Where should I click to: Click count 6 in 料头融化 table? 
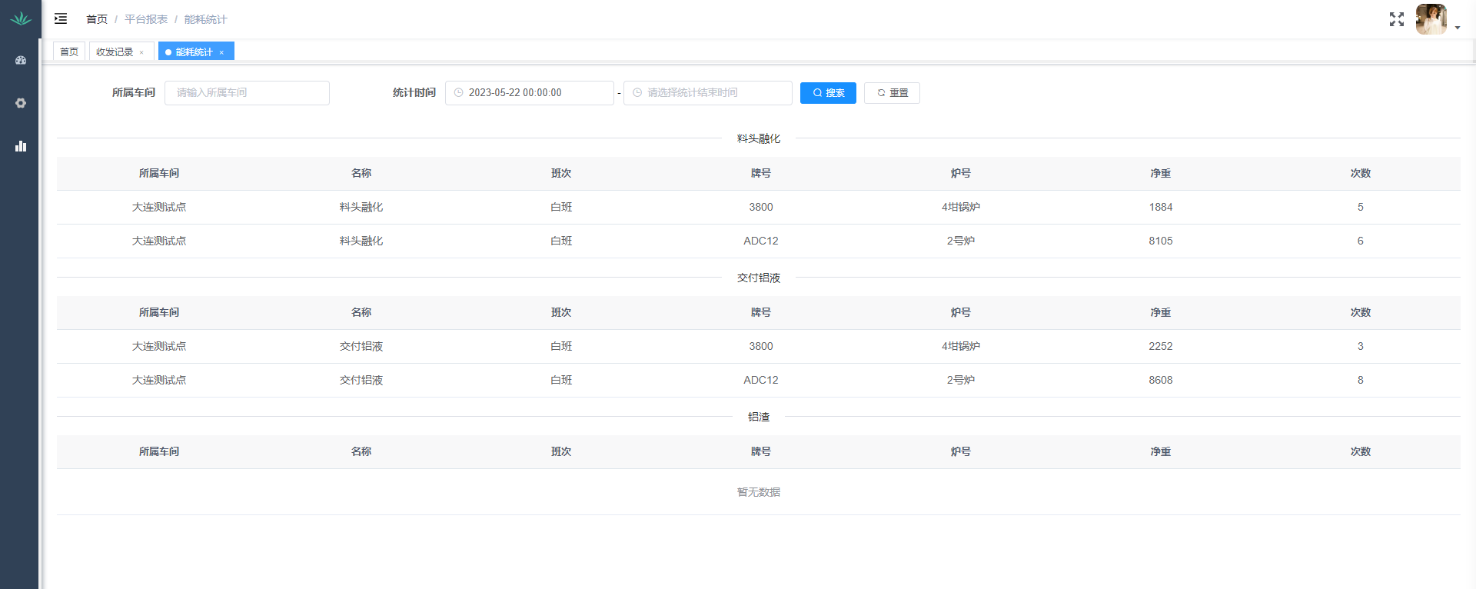pyautogui.click(x=1361, y=241)
